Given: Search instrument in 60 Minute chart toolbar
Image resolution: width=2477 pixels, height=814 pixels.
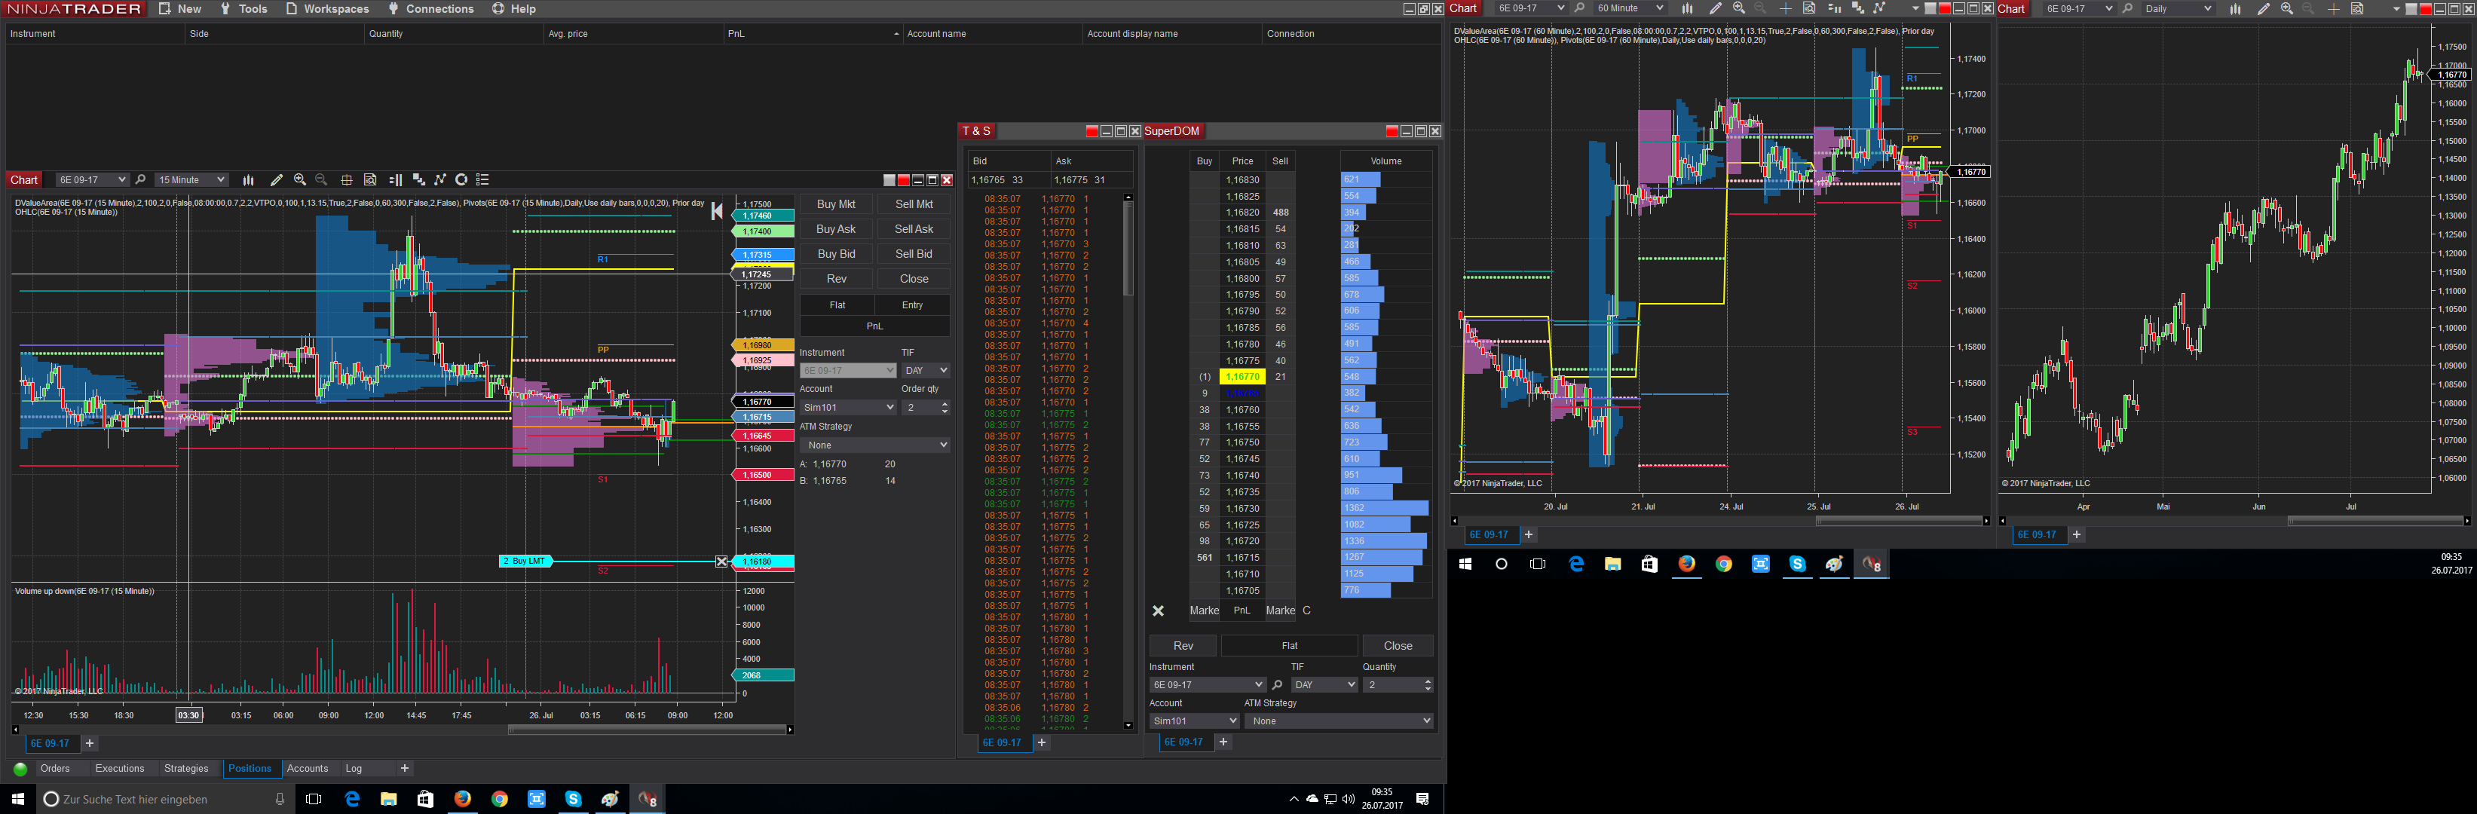Looking at the screenshot, I should 1579,8.
